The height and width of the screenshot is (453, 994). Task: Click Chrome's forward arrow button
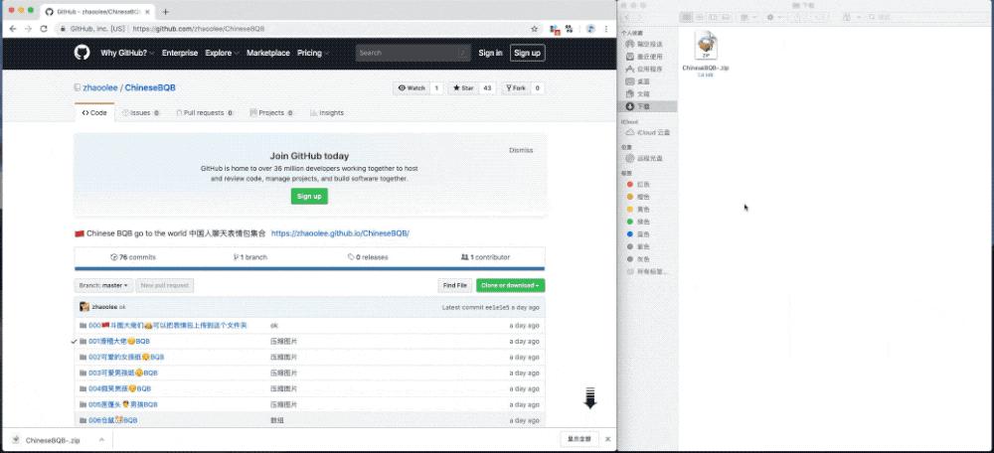point(28,29)
